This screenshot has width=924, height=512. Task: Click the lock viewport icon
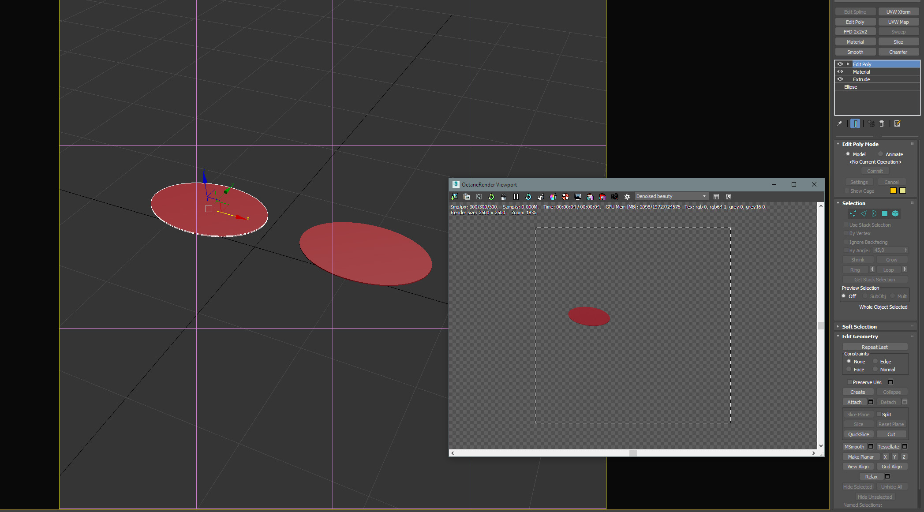click(x=503, y=197)
